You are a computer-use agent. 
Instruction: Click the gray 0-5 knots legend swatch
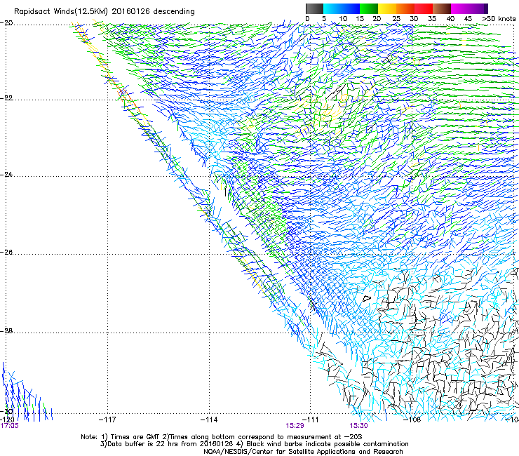pos(314,8)
